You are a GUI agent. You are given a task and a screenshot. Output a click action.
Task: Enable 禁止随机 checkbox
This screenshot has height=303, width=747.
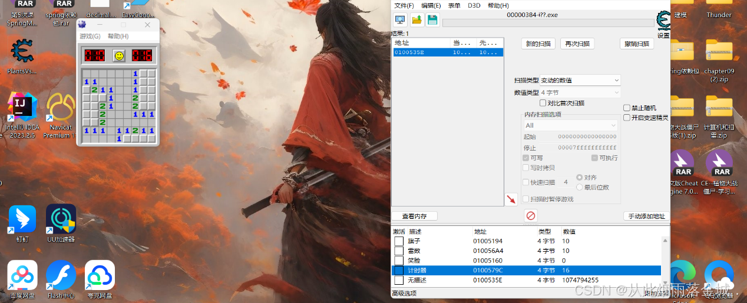pos(627,108)
